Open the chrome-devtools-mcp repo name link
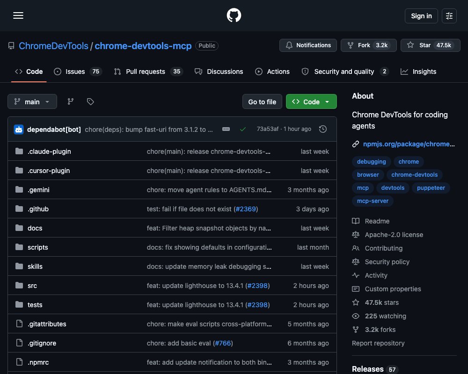Screen dimensions: 468x374 point(143,46)
